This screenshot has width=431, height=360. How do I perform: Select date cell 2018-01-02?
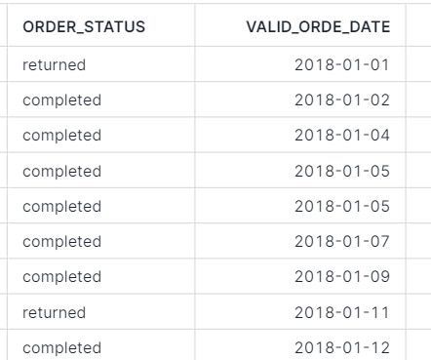click(x=300, y=100)
